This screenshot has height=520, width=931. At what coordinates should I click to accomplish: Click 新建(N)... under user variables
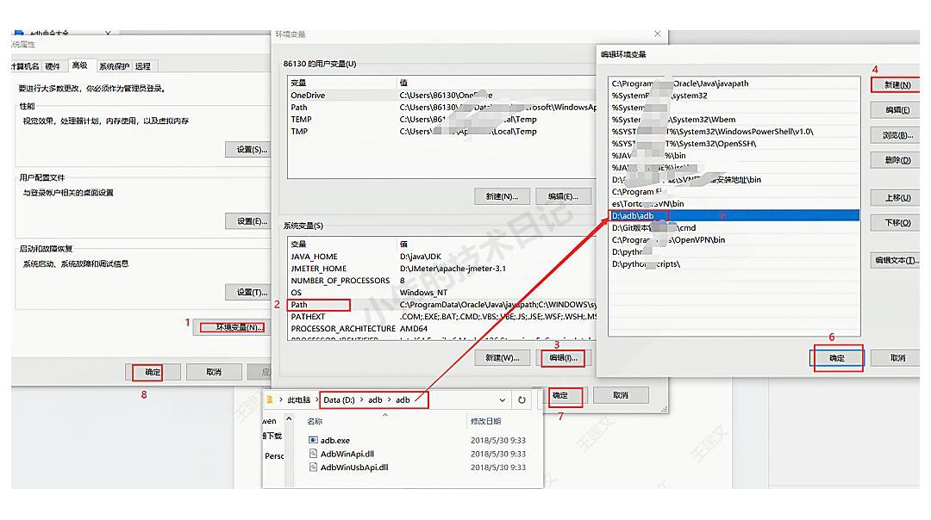(502, 196)
